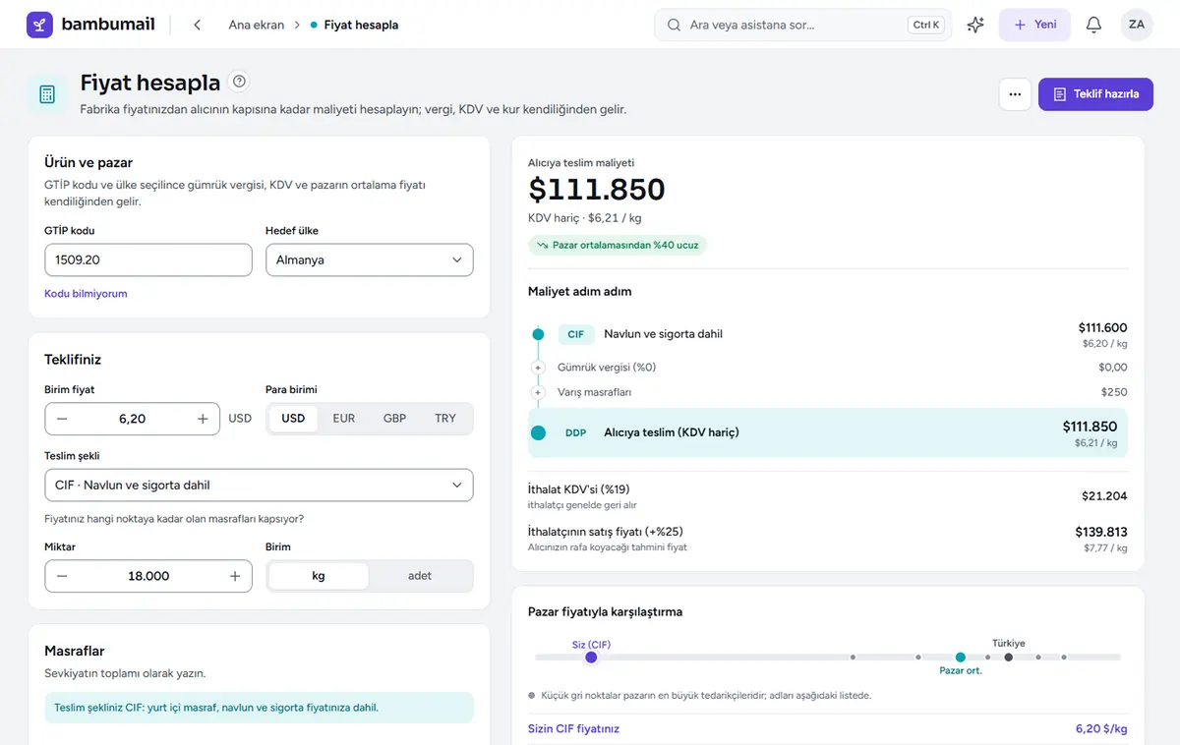Open the Teslim şekli dropdown

click(259, 486)
